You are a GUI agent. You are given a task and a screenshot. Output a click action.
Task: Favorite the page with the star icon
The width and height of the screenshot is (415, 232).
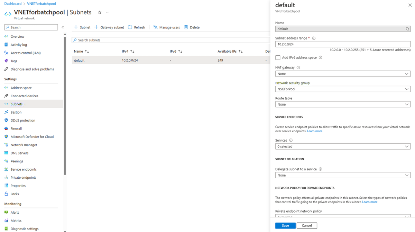coord(100,12)
